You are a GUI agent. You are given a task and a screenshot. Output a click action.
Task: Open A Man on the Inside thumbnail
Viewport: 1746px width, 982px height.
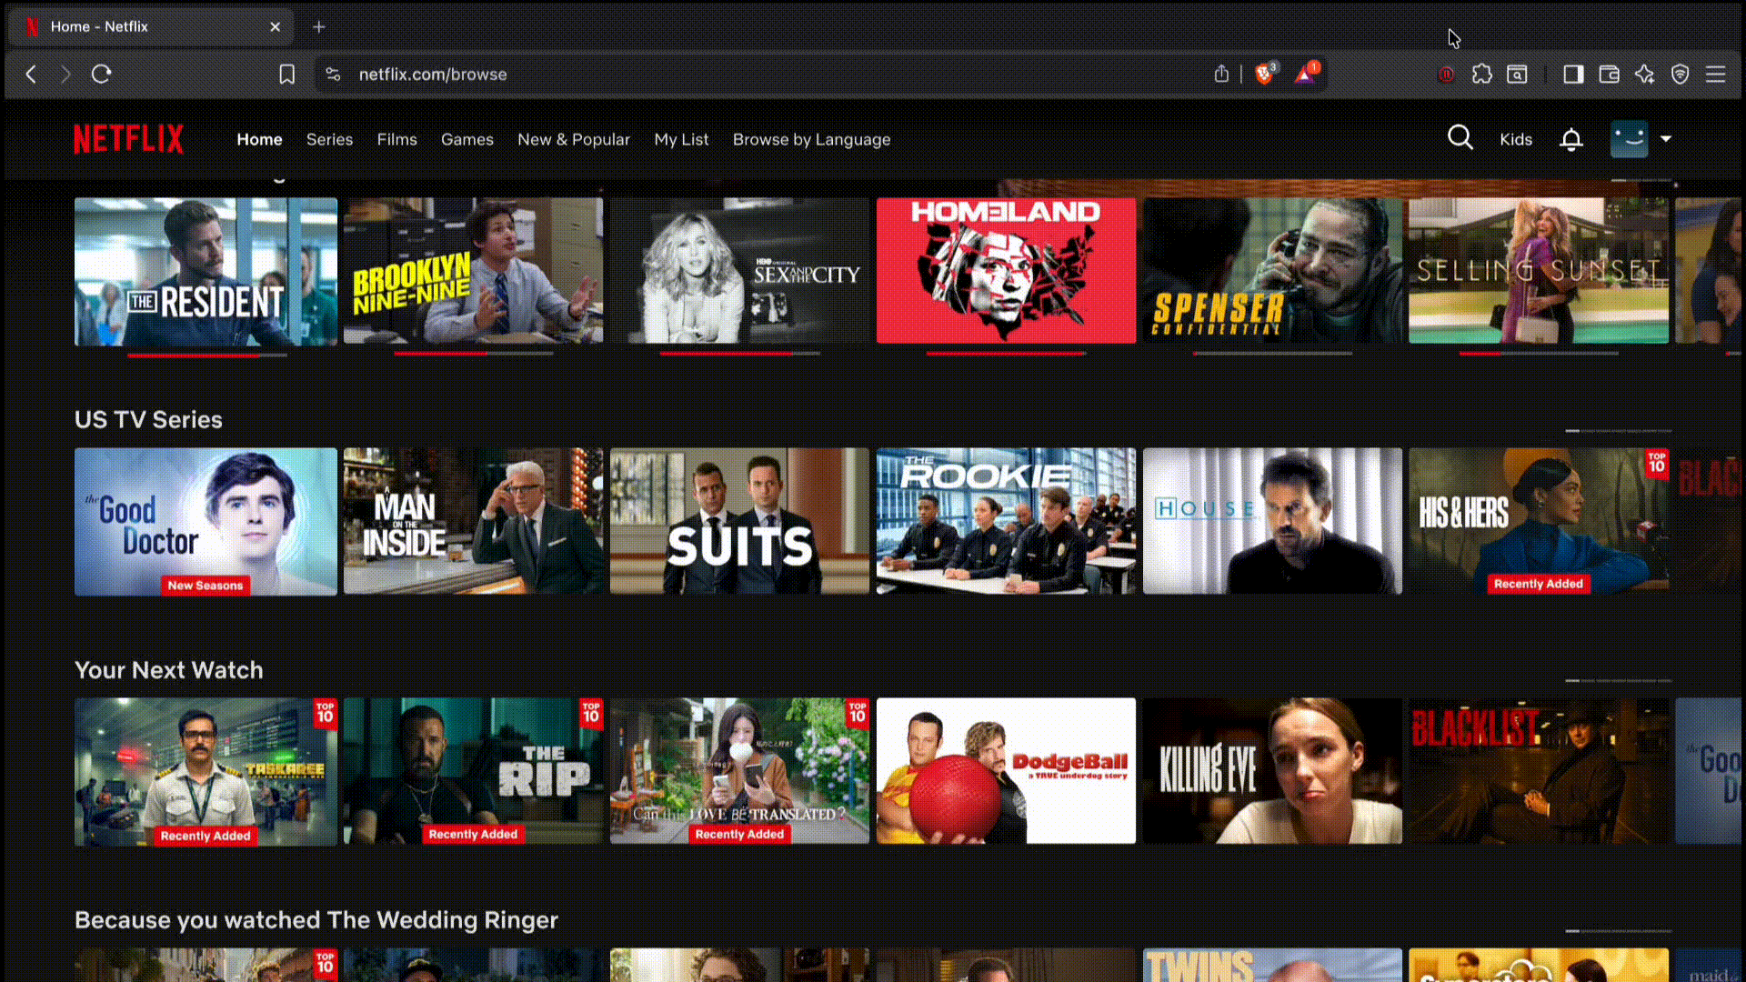click(x=473, y=521)
